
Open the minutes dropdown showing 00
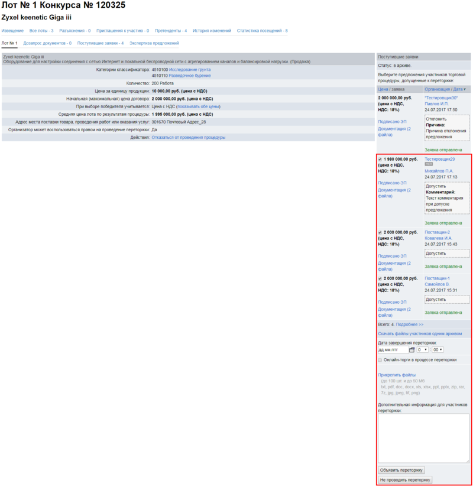click(x=438, y=350)
